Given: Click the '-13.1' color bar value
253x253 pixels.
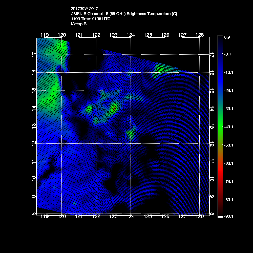Looking at the screenshot, I should pyautogui.click(x=229, y=72).
